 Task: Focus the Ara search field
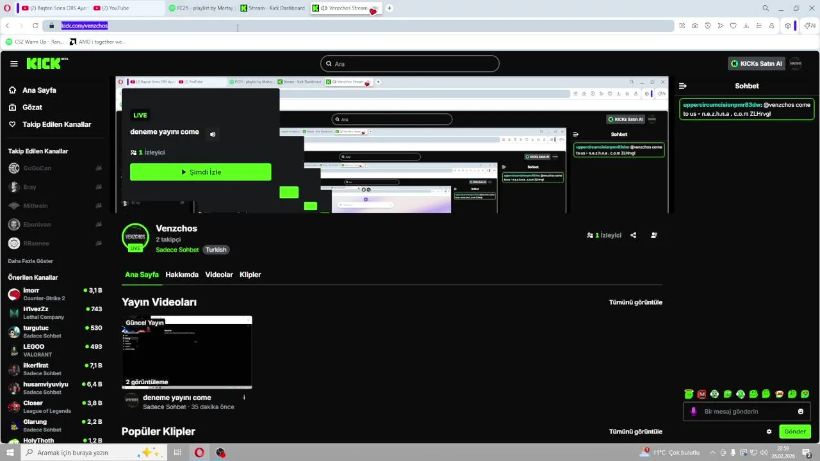410,63
